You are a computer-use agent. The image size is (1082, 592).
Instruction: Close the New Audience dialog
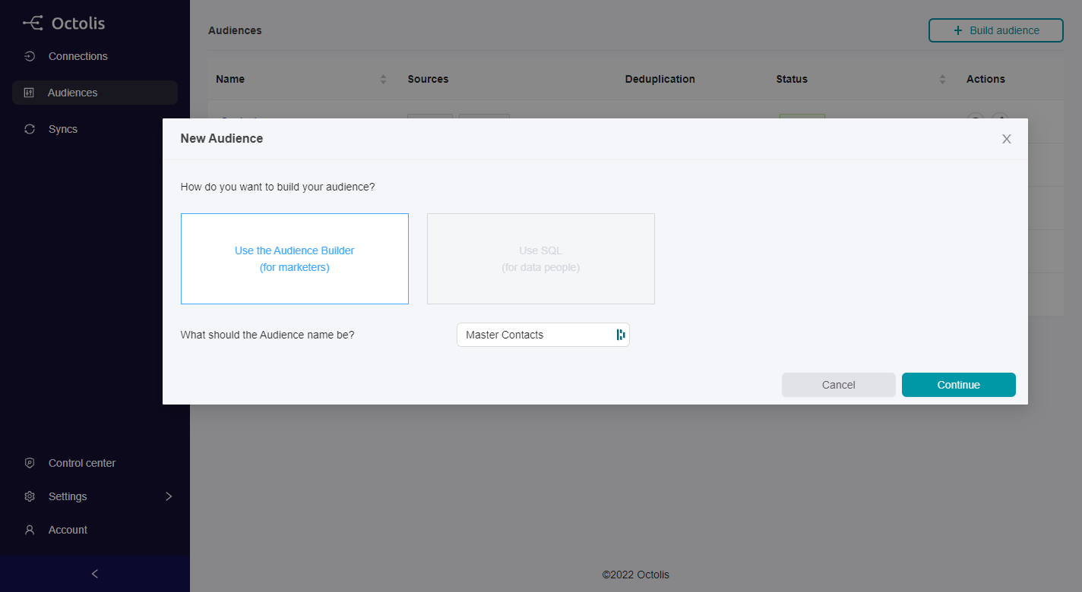(1007, 139)
